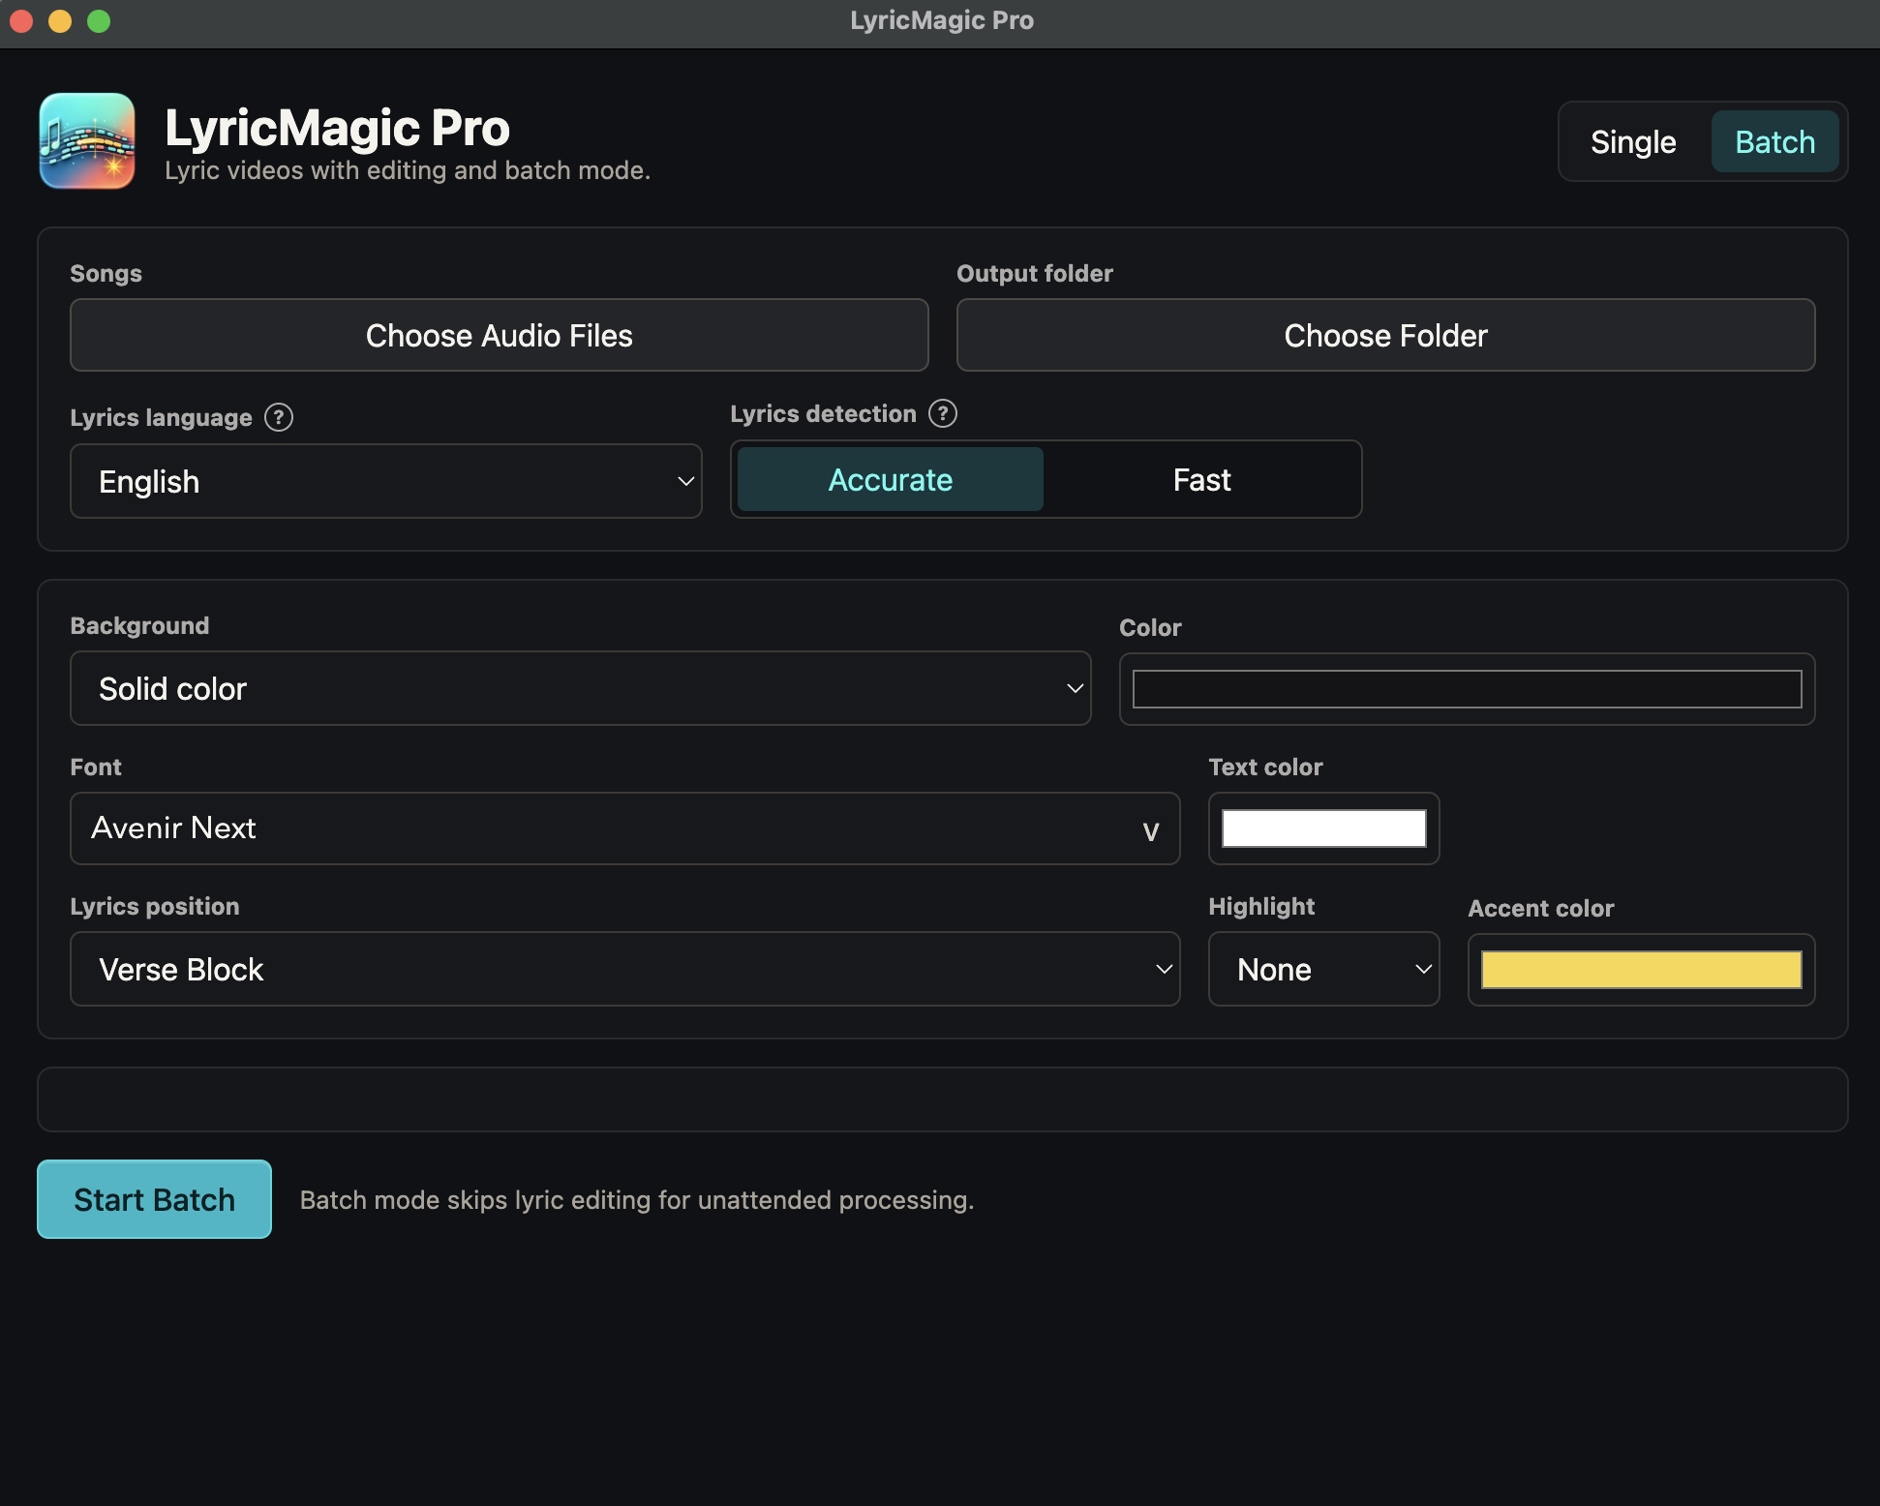Click the 'Lyric videos with editing' tagline
Screen dimensions: 1880x1506
(408, 170)
